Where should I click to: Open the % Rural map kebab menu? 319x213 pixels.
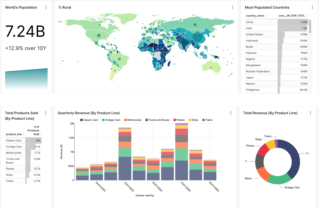click(232, 7)
